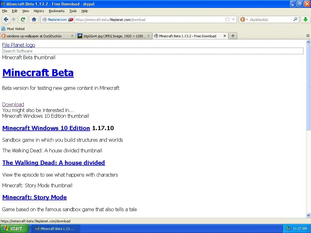
Task: Open the Edit menu
Action: [15, 11]
